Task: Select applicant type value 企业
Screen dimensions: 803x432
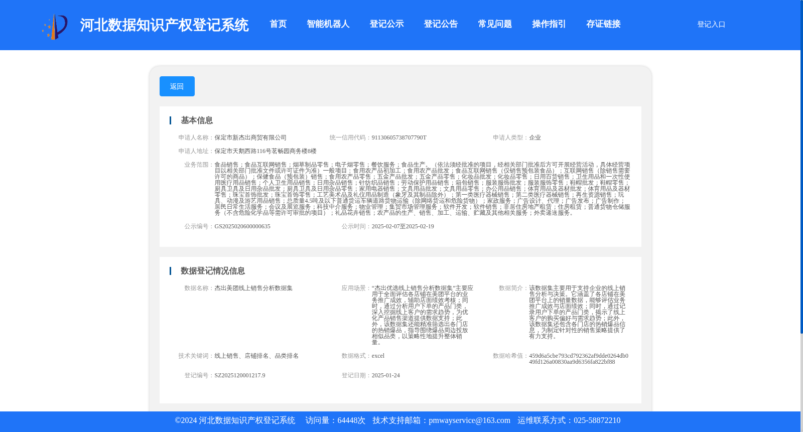Action: (535, 137)
